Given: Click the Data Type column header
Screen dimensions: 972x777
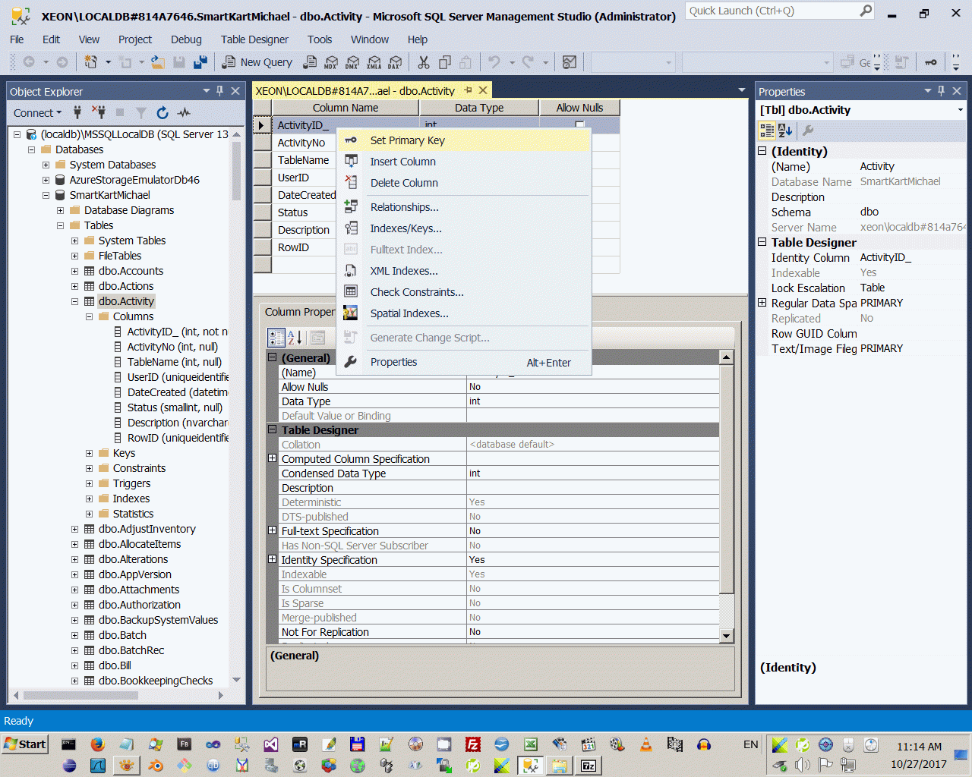Looking at the screenshot, I should click(x=479, y=108).
